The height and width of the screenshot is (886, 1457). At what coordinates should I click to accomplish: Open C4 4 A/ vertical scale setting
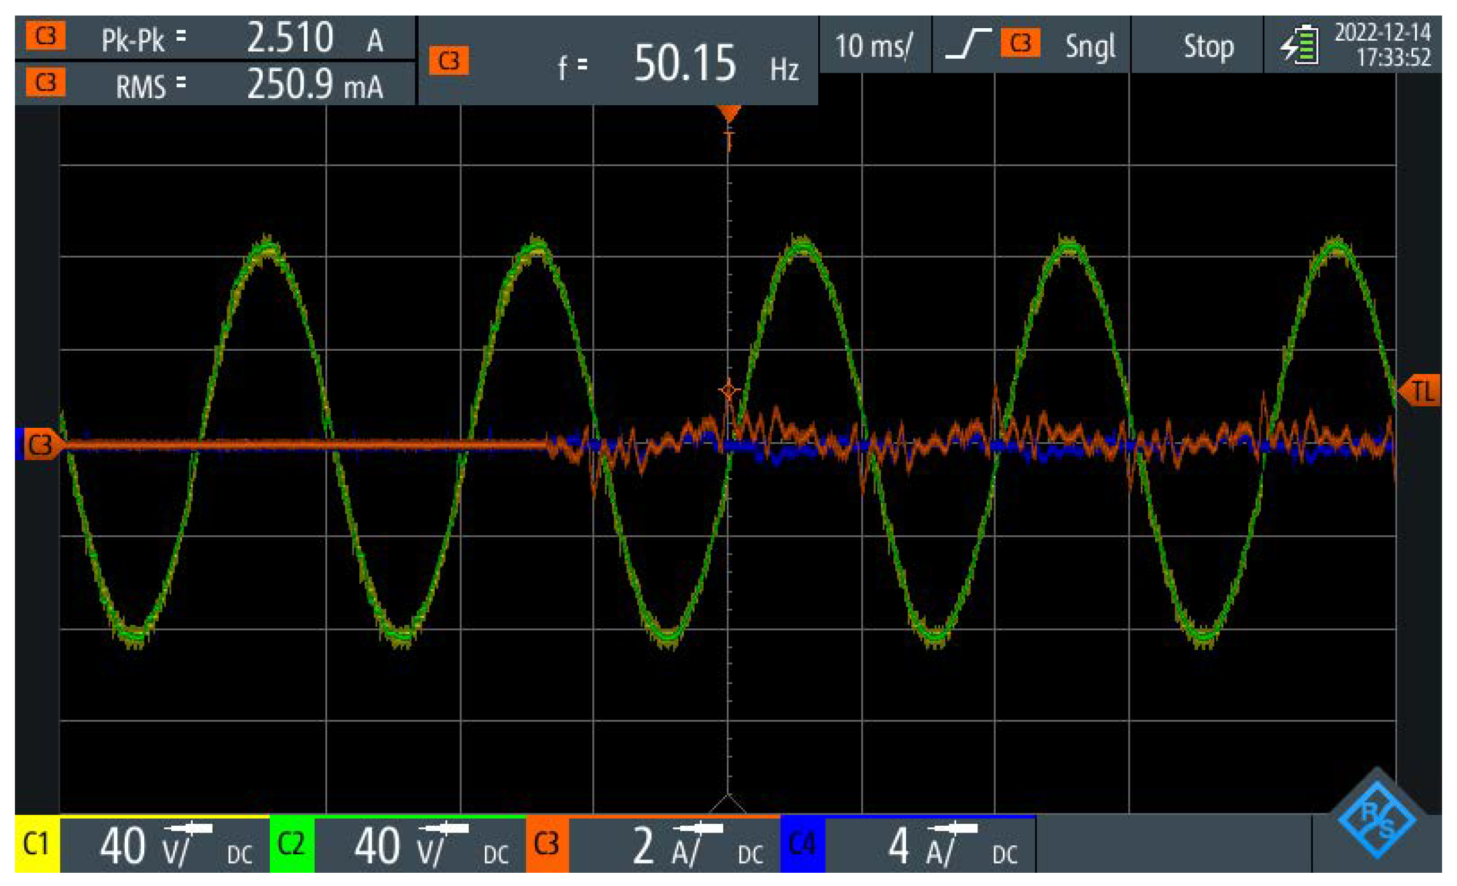pos(921,846)
